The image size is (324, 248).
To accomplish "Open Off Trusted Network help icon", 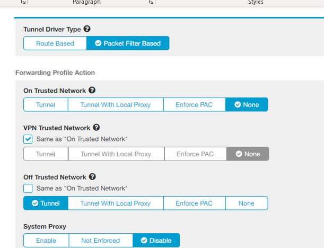I will click(x=92, y=176).
